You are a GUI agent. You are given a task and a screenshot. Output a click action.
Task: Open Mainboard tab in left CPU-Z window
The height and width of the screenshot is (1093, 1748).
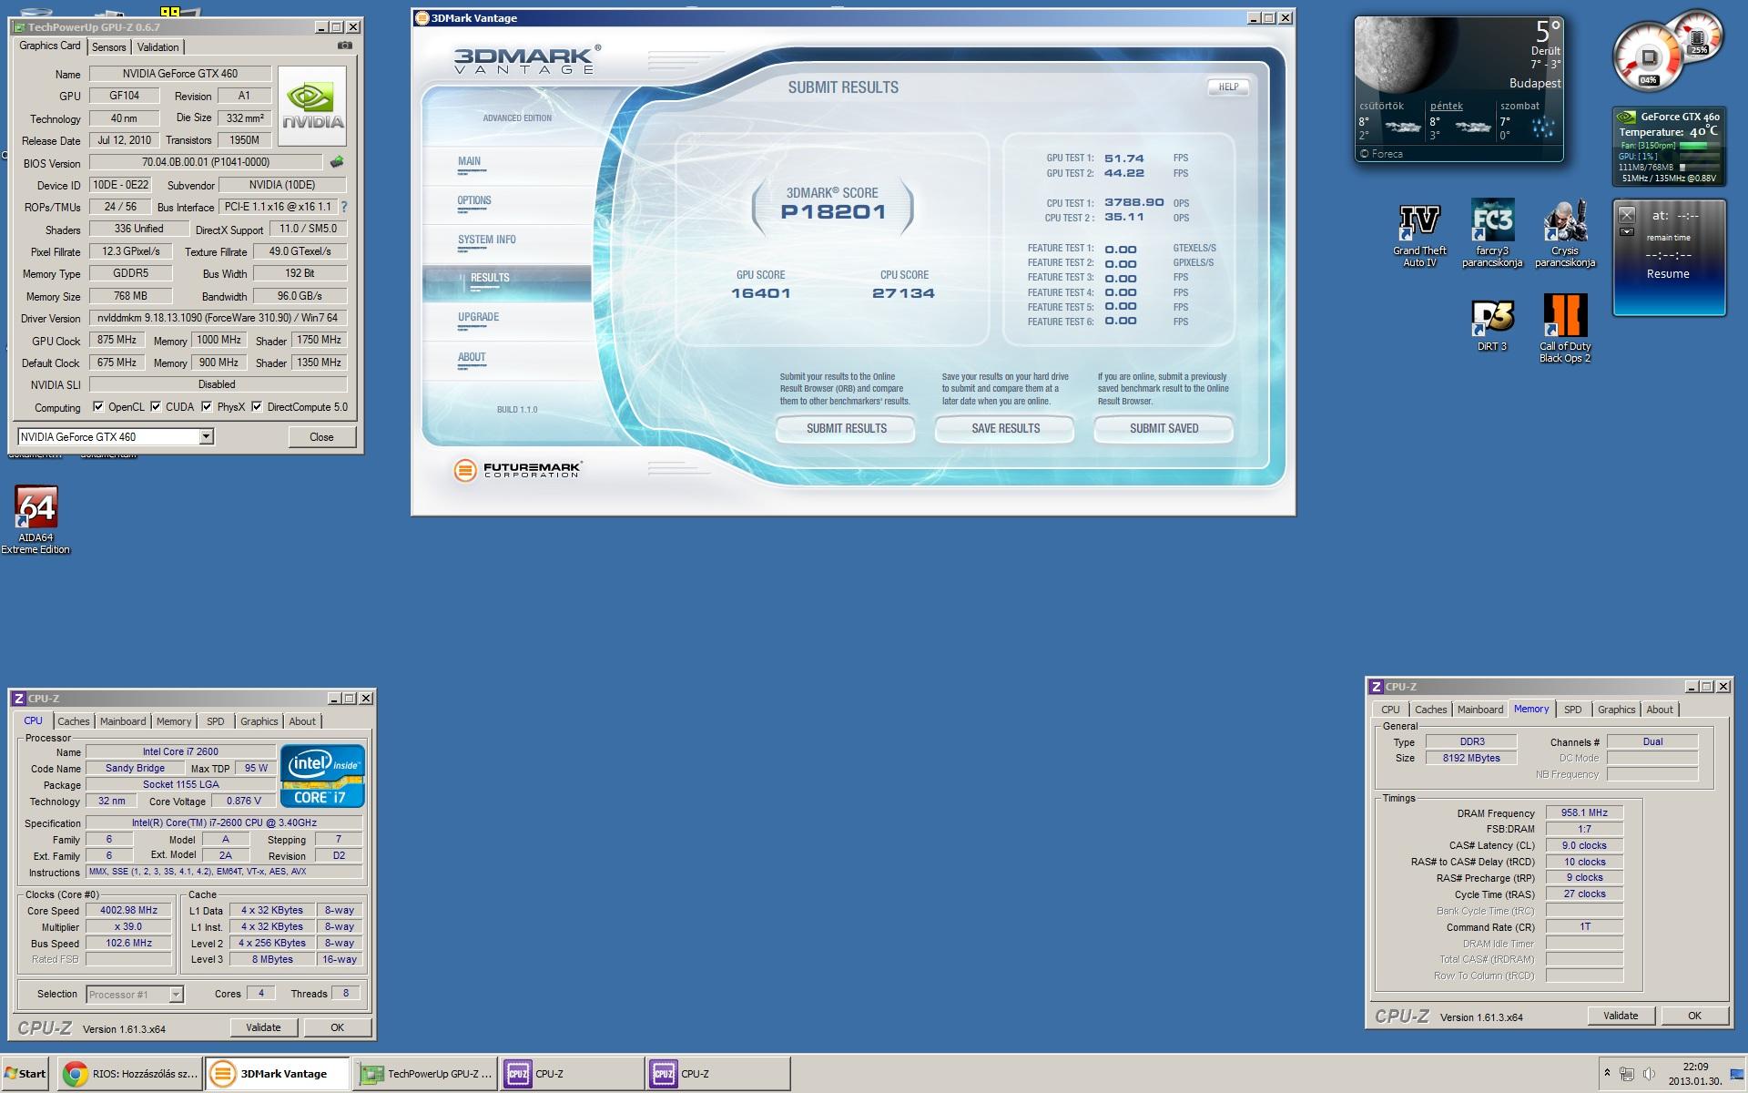[123, 721]
